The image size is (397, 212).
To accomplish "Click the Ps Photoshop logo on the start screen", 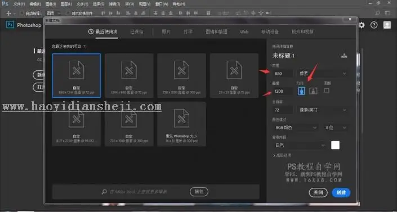I will coord(10,25).
